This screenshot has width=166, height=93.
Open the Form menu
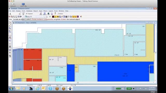pos(23,11)
